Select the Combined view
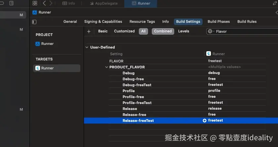The width and height of the screenshot is (278, 147). [x=163, y=31]
